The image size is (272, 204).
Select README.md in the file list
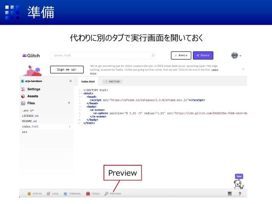[x=30, y=121]
